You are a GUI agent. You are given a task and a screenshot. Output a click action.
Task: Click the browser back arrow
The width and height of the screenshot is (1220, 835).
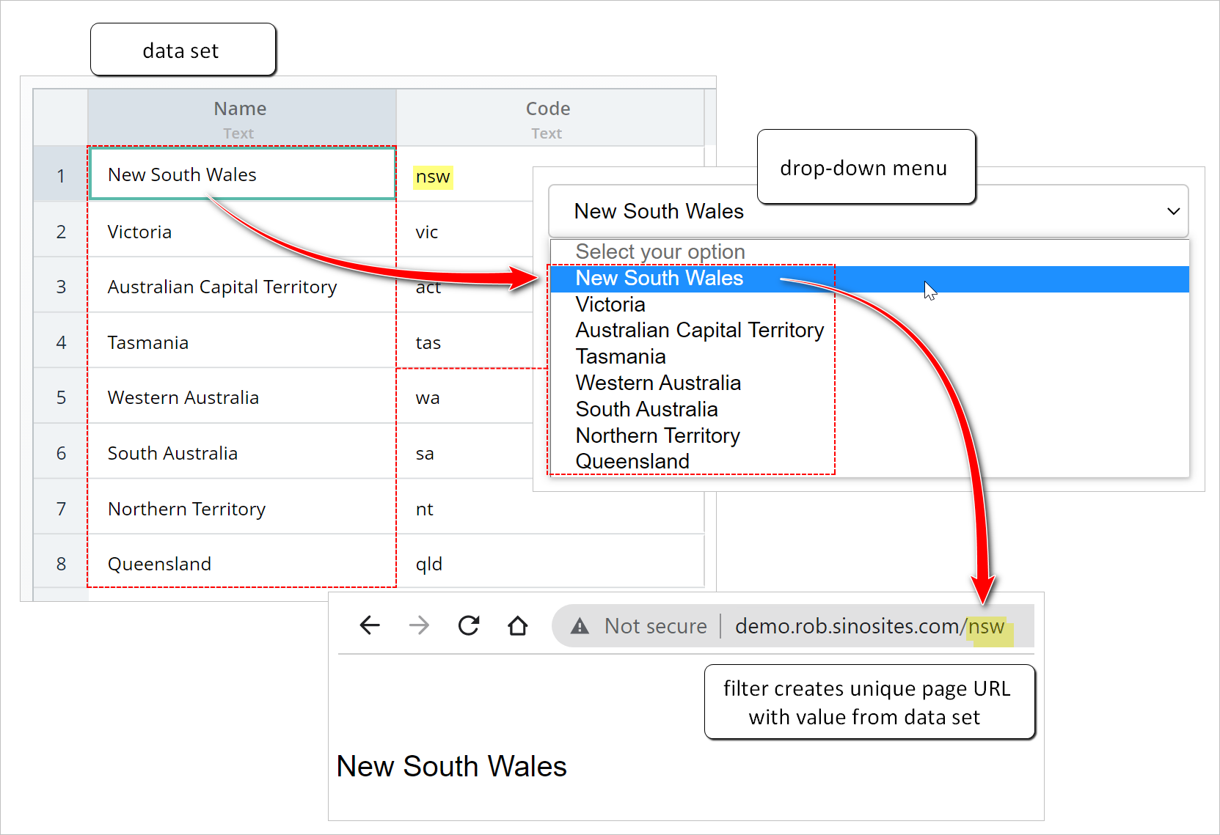pyautogui.click(x=370, y=625)
